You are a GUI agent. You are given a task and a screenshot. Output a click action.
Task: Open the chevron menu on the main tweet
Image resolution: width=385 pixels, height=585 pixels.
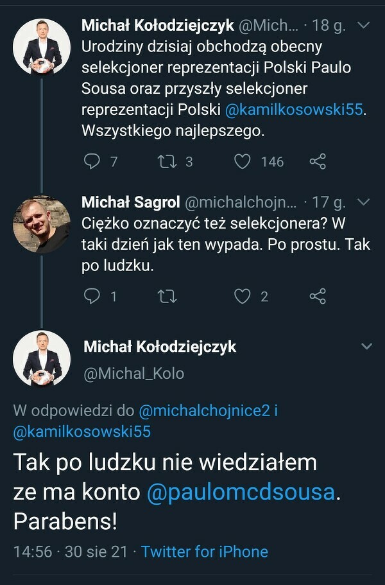click(x=366, y=347)
